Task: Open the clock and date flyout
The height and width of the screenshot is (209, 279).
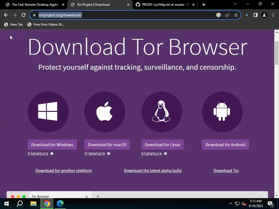Action: (x=256, y=204)
